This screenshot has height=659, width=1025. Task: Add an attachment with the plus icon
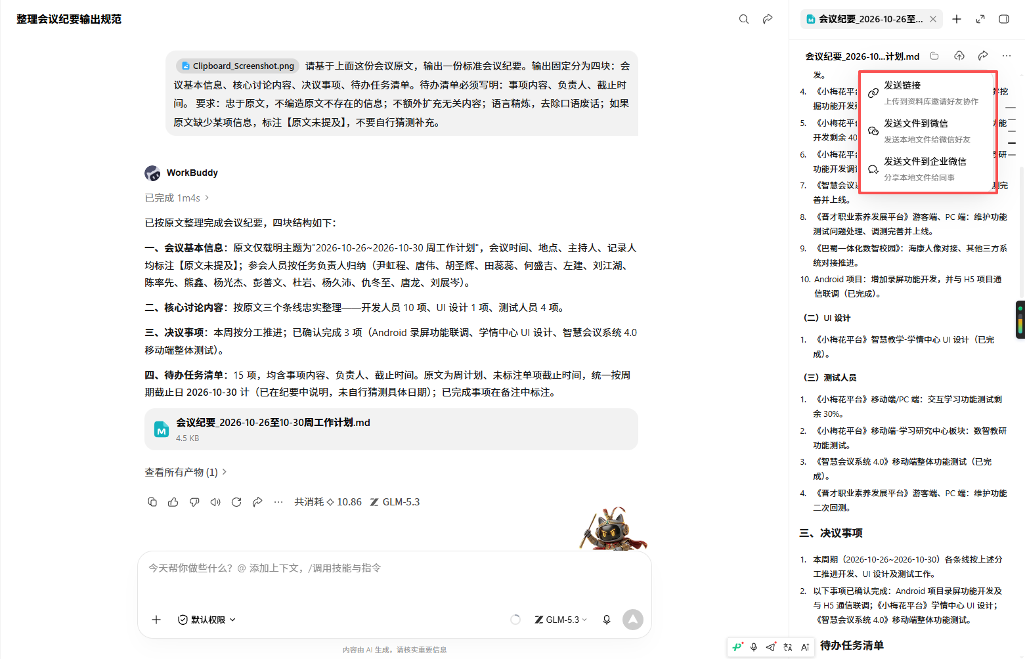click(x=156, y=620)
